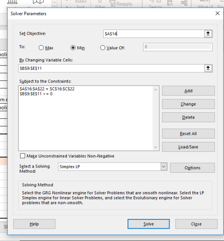Viewport: 224px width, 241px height.
Task: Collapse the Set Objective range selector arrow
Action: pyautogui.click(x=208, y=34)
